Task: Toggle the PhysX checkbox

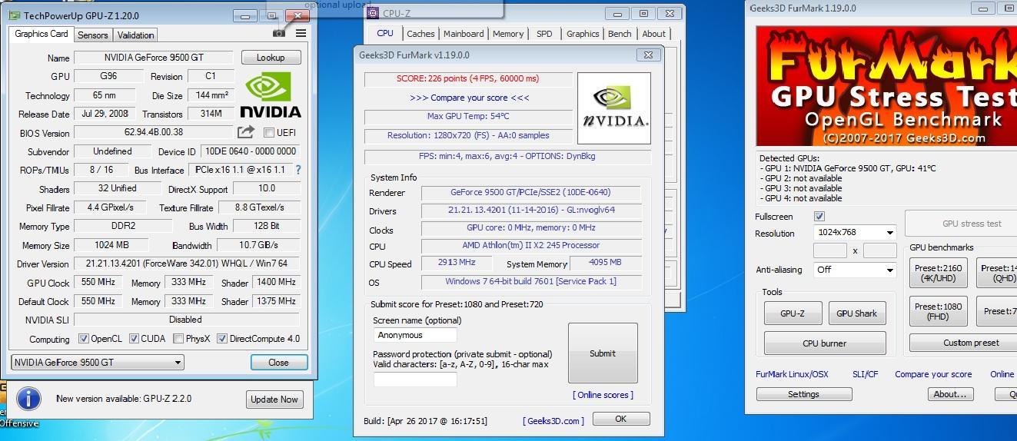Action: click(x=178, y=339)
